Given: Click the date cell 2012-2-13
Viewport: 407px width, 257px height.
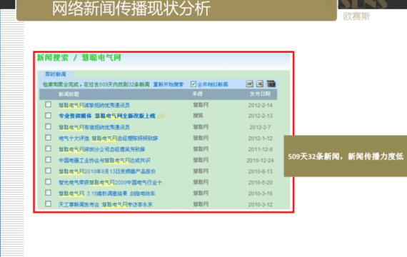Looking at the screenshot, I should (x=261, y=116).
